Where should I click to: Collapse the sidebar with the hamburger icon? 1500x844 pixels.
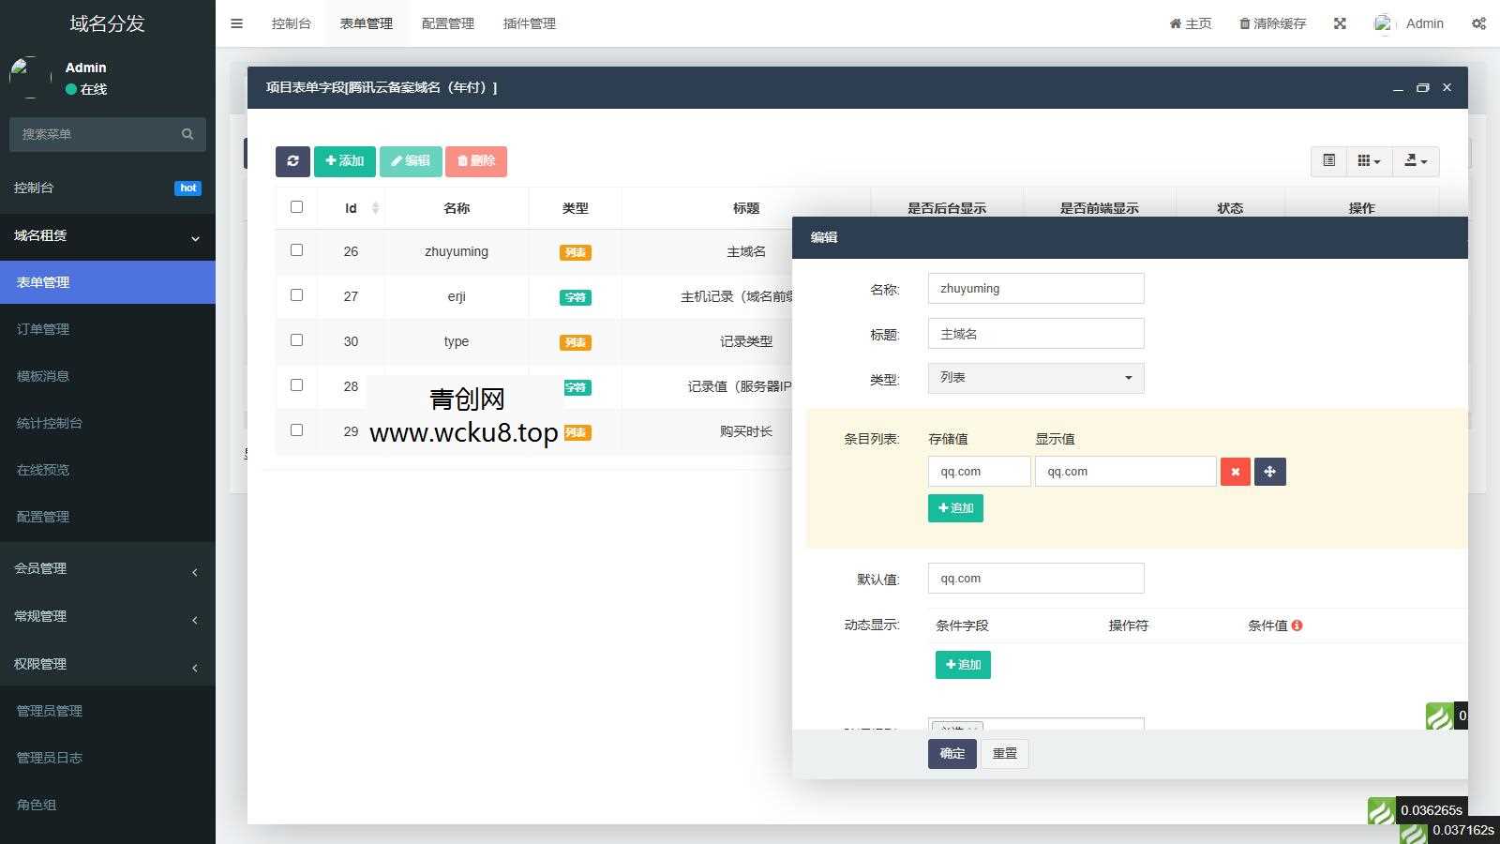tap(236, 23)
